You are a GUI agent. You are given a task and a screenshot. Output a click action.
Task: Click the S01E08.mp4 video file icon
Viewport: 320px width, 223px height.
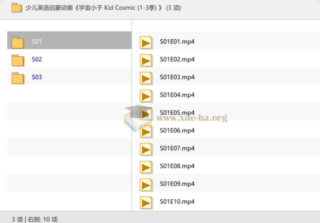146,167
